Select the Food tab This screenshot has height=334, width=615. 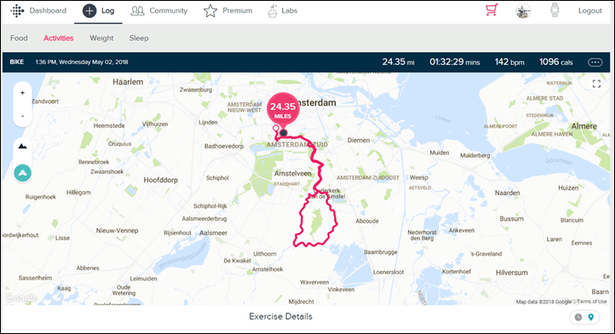19,38
